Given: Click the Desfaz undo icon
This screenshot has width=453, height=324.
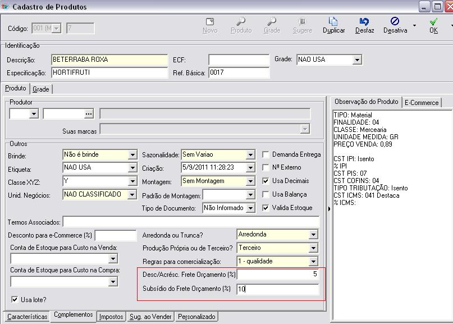Looking at the screenshot, I should (x=364, y=22).
